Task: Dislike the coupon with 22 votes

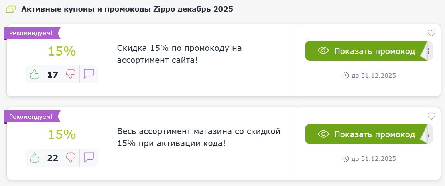Action: [71, 158]
